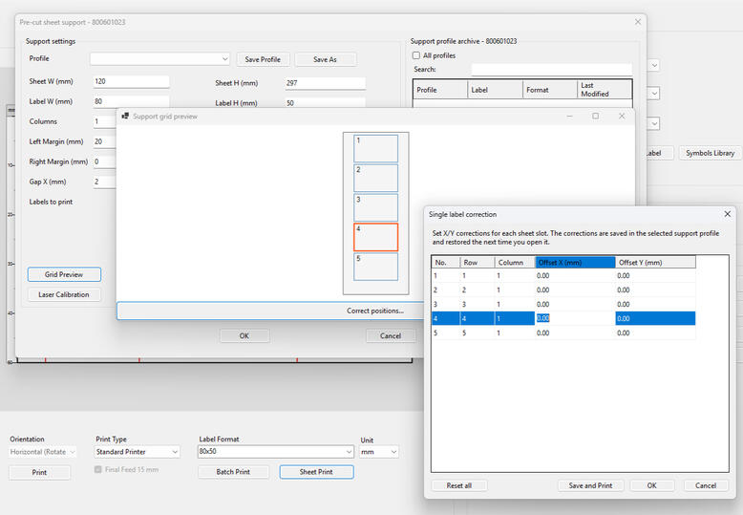Select label slot 5 in grid preview
Screen dimensions: 743x515
[375, 267]
